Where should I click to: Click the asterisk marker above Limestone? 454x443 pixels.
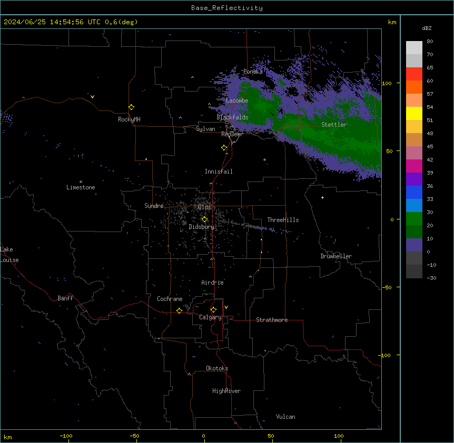coord(81,182)
